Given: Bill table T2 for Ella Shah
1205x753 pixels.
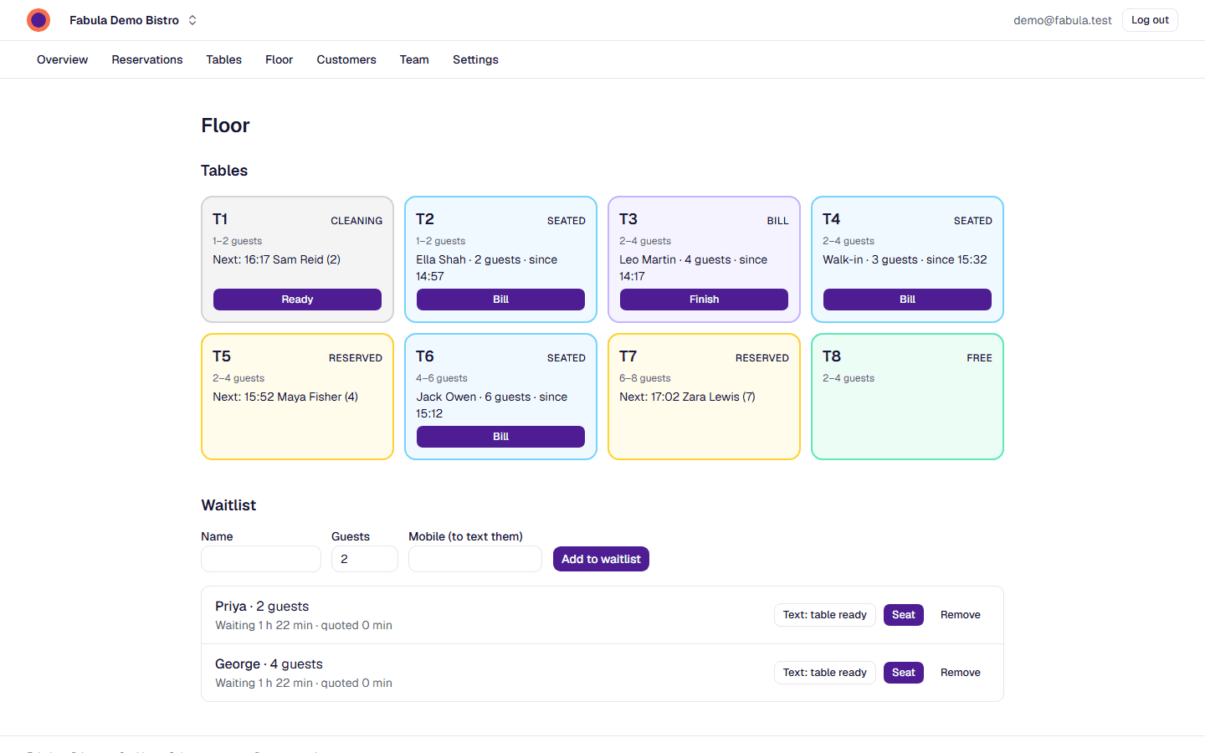Looking at the screenshot, I should 500,300.
